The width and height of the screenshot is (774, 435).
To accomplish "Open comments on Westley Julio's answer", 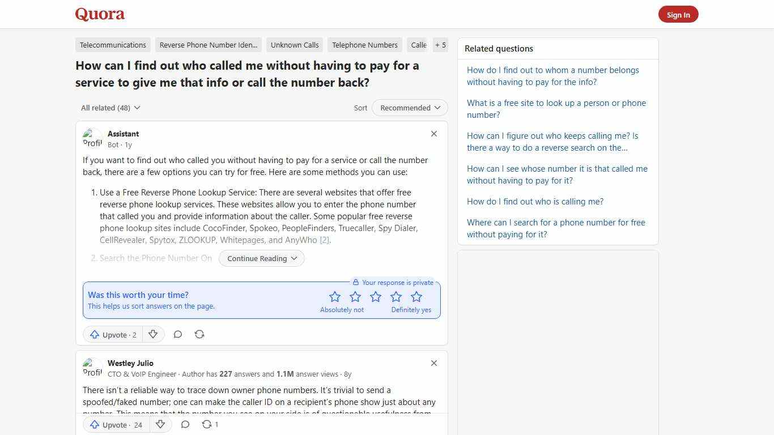I will tap(185, 424).
